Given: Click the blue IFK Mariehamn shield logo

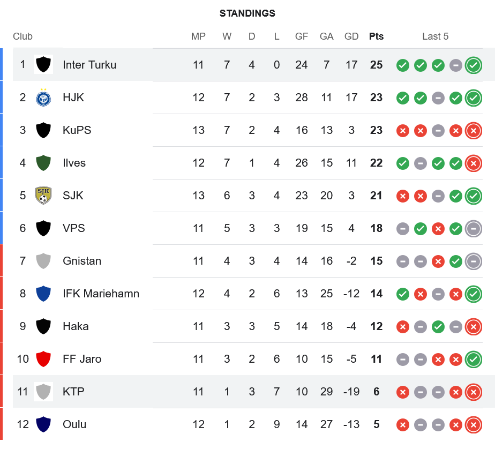Looking at the screenshot, I should (x=43, y=294).
